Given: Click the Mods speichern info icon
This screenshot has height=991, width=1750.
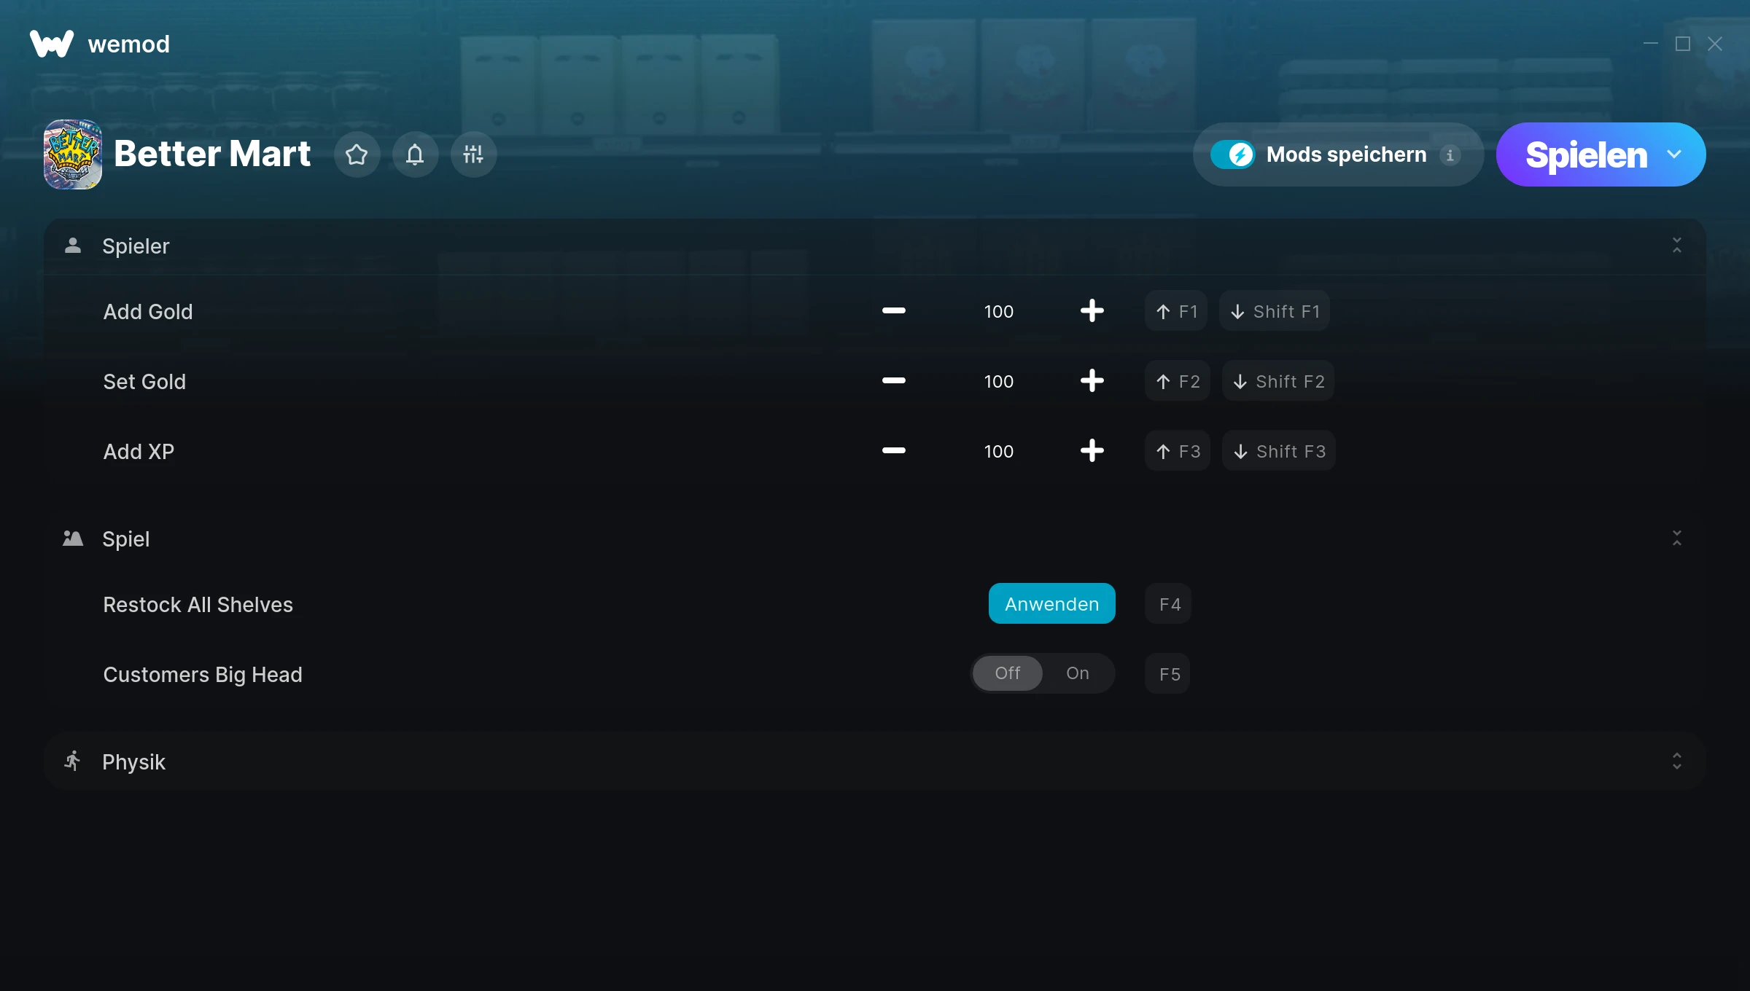Looking at the screenshot, I should [x=1450, y=155].
